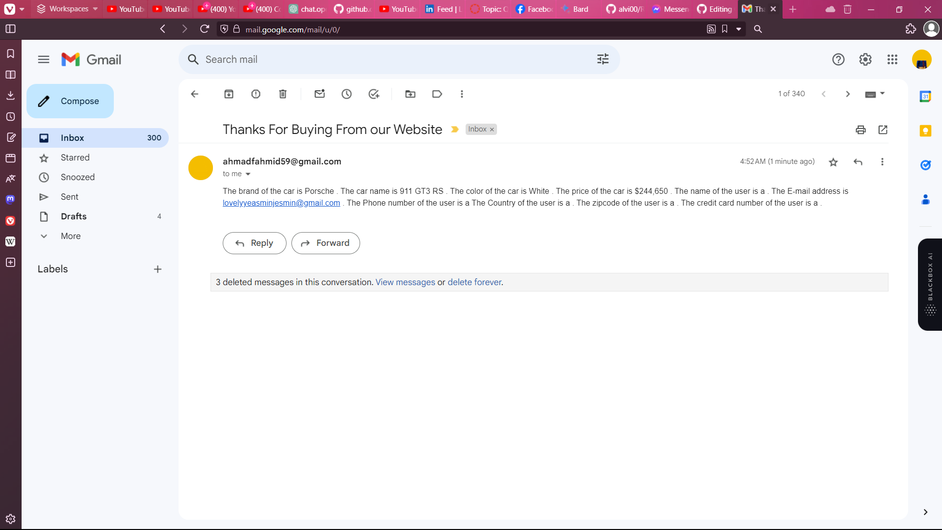Toggle the importance marker beside the subject

(455, 130)
